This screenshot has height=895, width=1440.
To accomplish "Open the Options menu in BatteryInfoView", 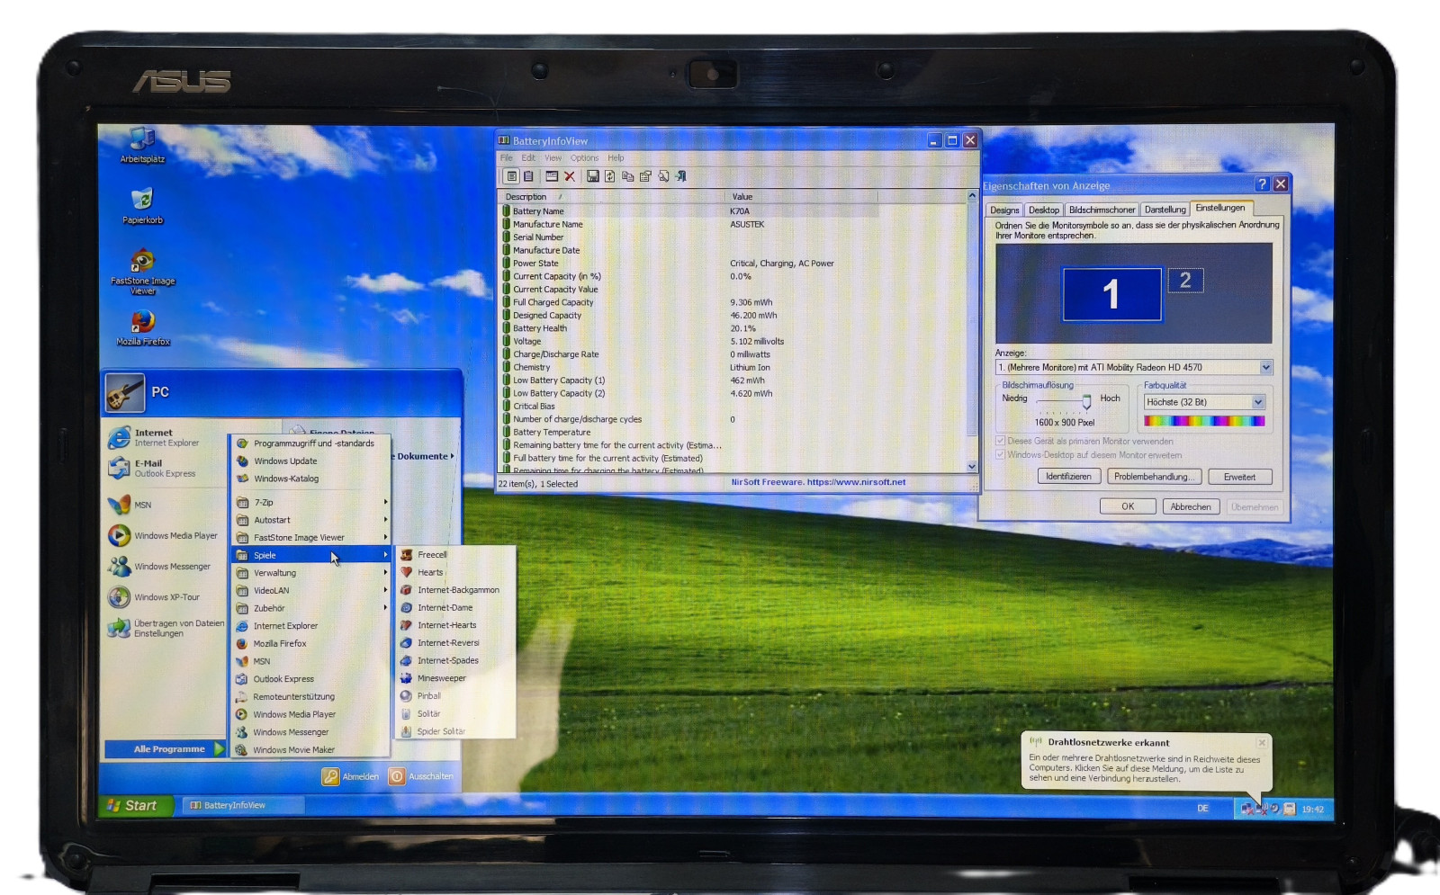I will coord(584,158).
